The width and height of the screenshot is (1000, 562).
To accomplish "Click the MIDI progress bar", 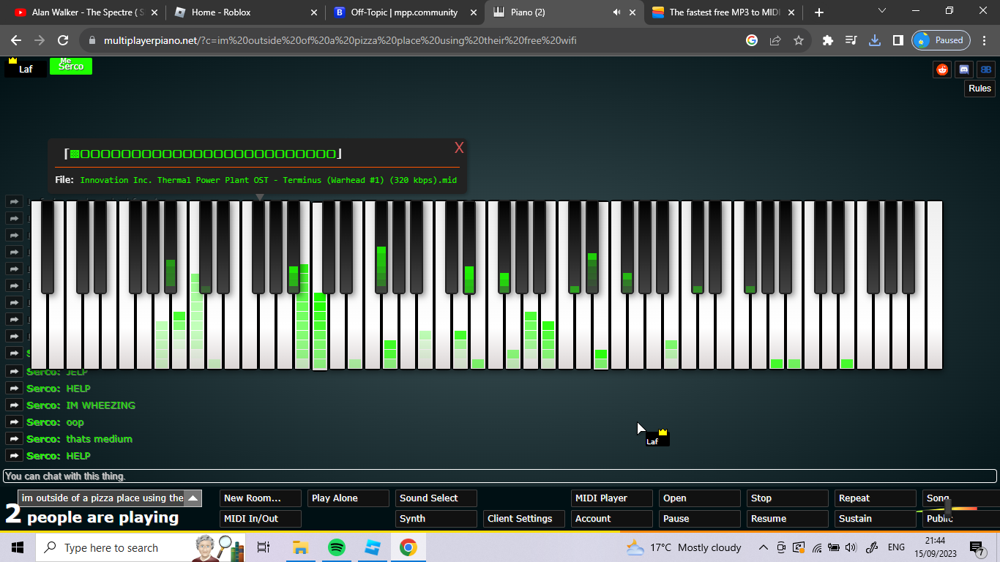I will 203,154.
